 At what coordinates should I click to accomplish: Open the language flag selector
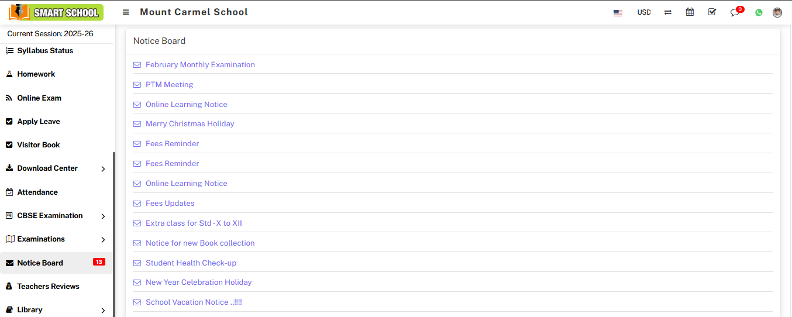618,12
